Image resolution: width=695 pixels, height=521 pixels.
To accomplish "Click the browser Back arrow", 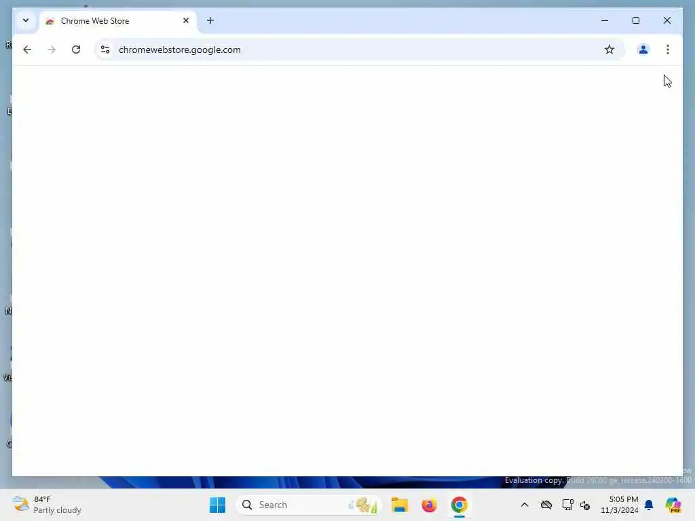I will [x=27, y=50].
